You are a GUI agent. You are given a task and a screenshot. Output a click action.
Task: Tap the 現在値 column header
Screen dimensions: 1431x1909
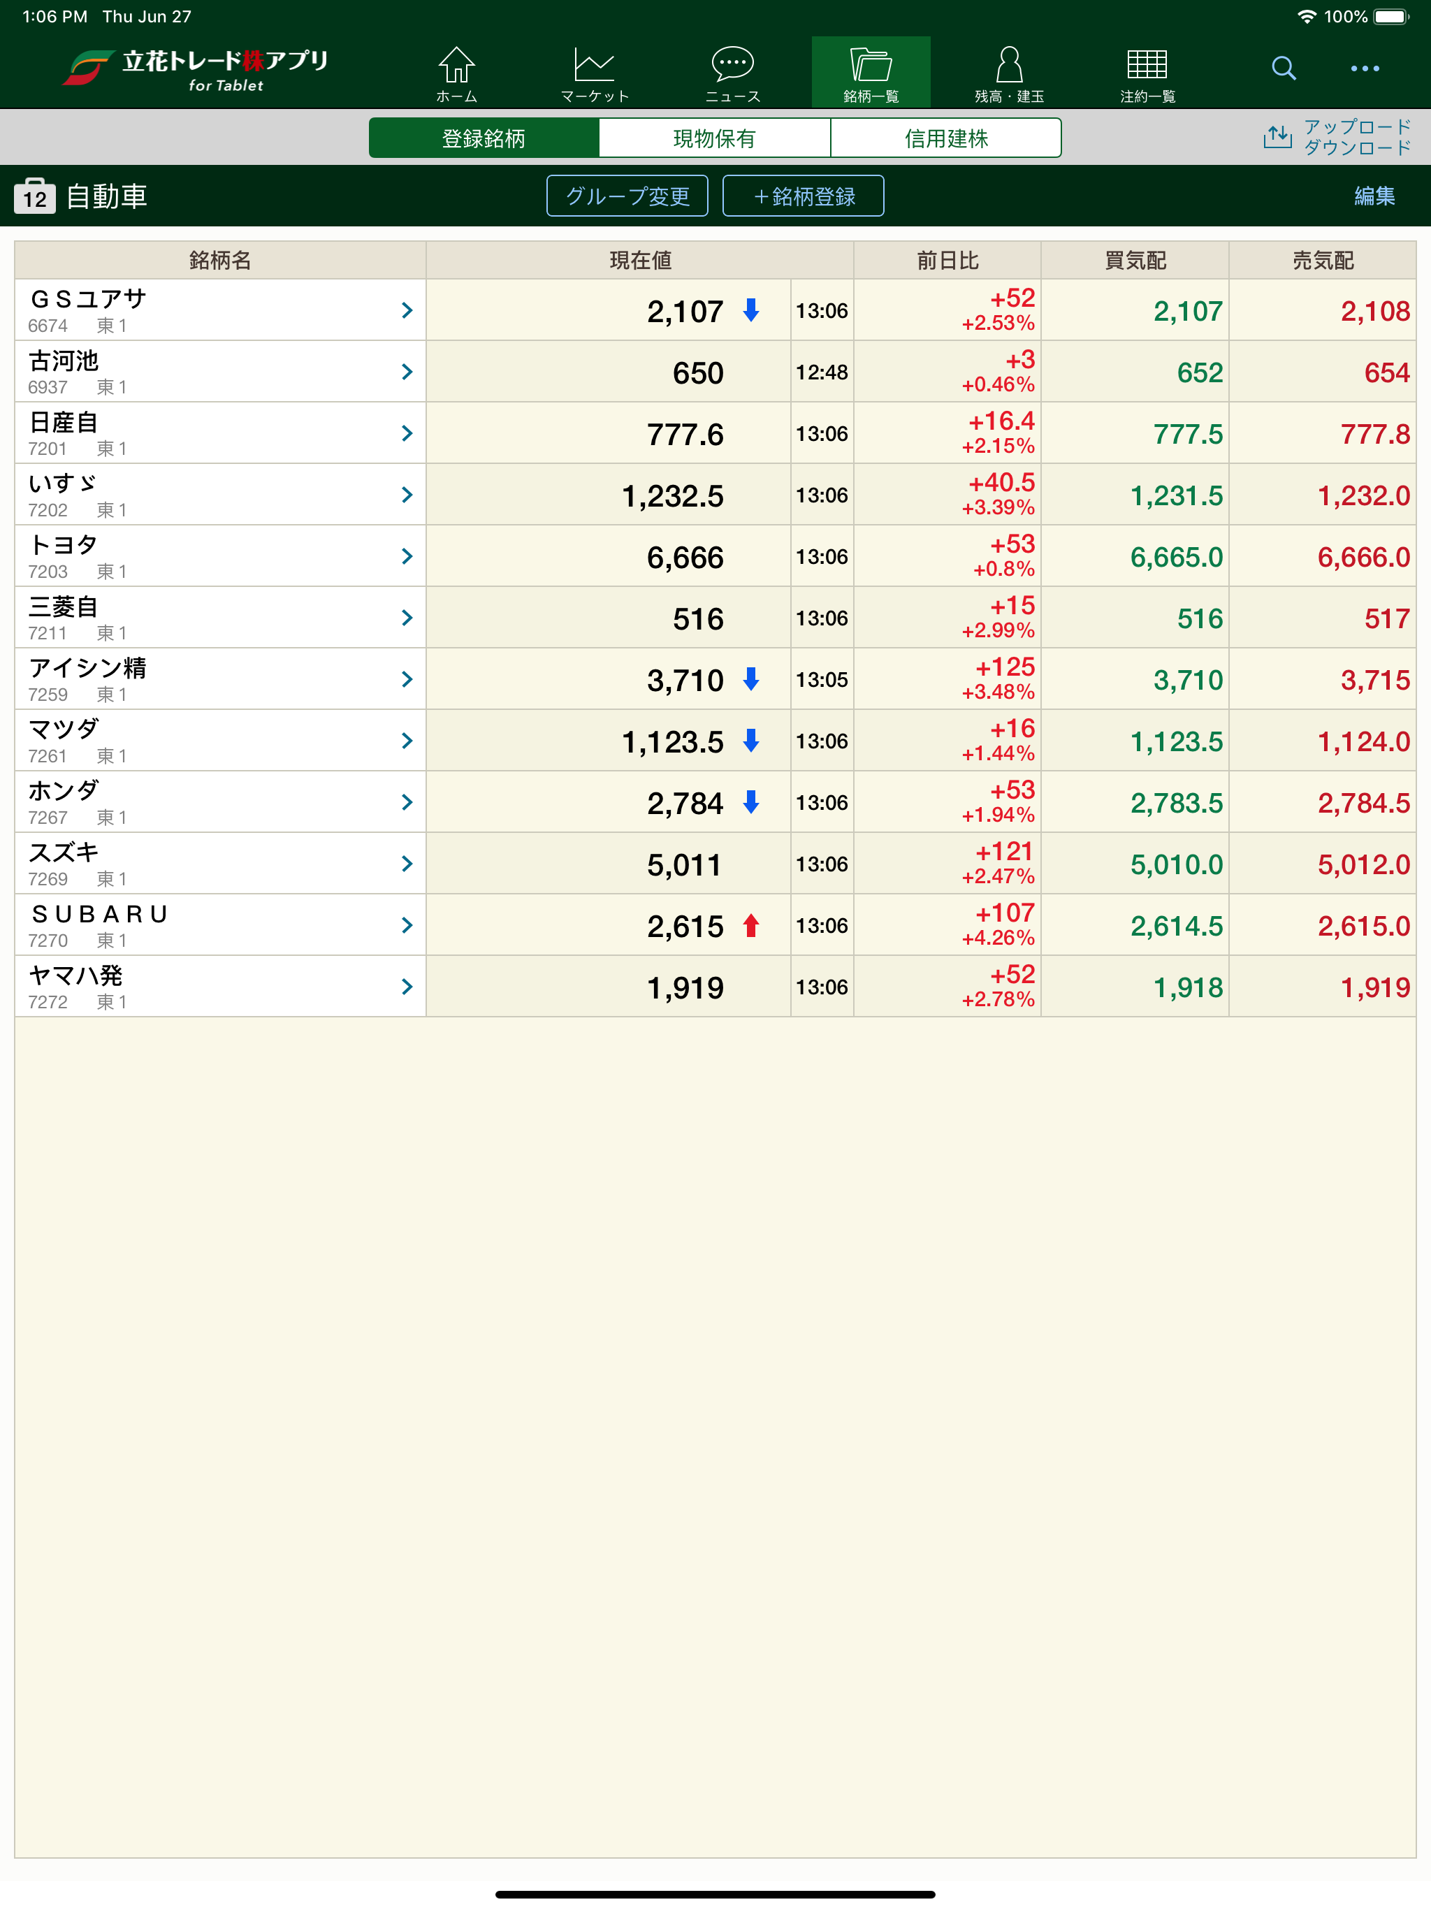[x=639, y=260]
